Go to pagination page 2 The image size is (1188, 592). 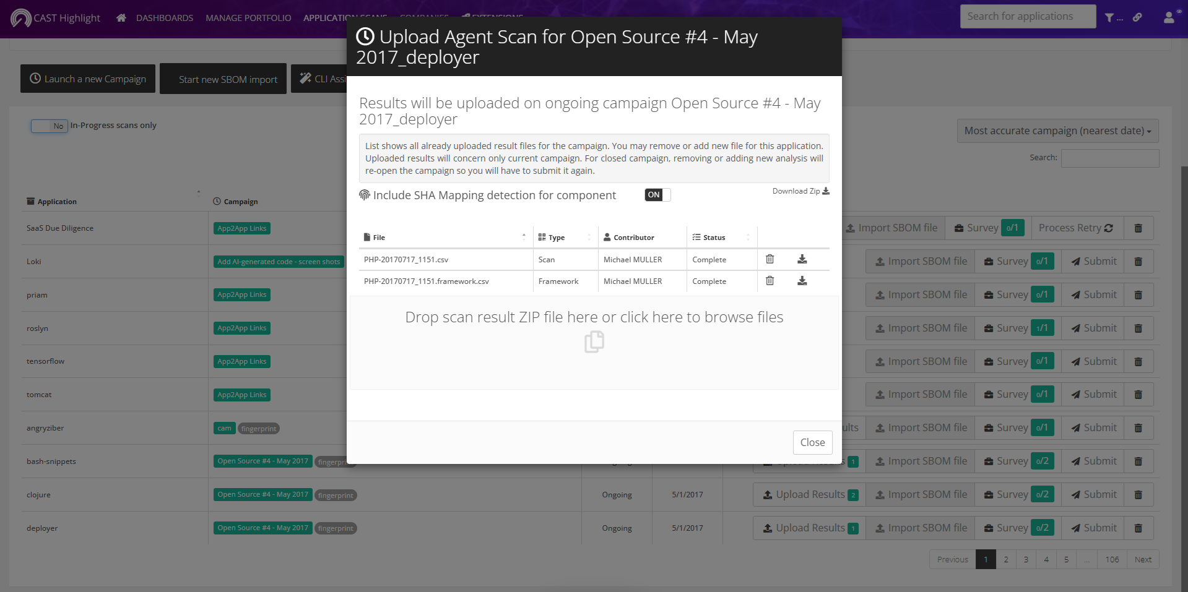click(1006, 559)
